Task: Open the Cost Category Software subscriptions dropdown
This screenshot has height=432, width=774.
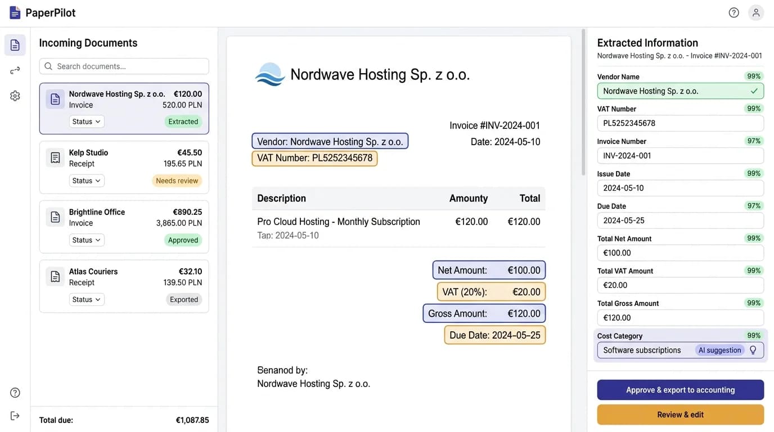Action: 680,350
